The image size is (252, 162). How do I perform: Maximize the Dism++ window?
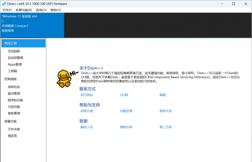tap(234, 4)
